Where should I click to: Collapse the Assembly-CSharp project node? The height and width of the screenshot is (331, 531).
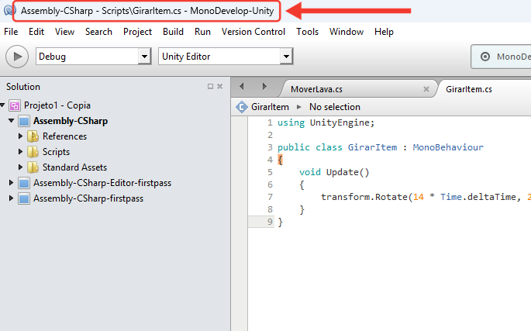click(11, 121)
